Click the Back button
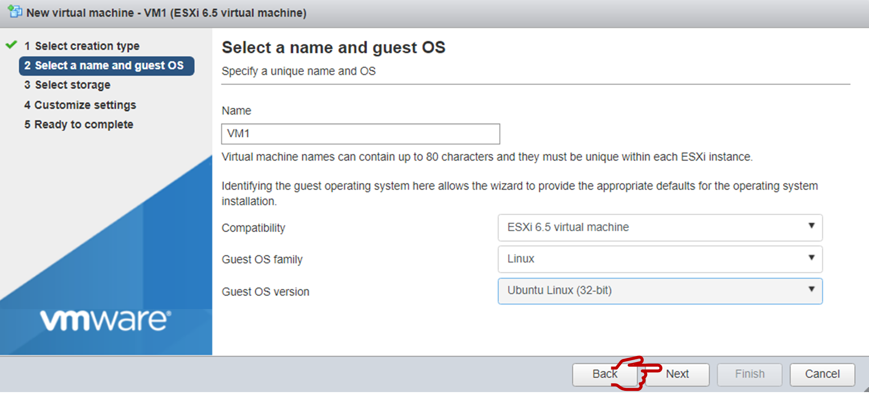The height and width of the screenshot is (401, 869). 604,374
